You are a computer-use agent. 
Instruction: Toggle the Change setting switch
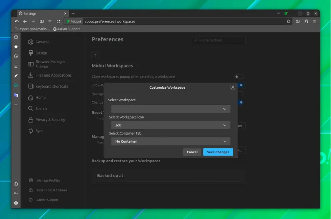click(241, 102)
